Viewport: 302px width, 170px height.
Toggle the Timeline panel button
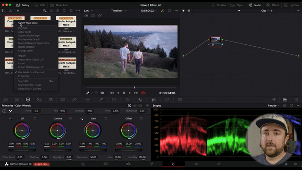[218, 5]
